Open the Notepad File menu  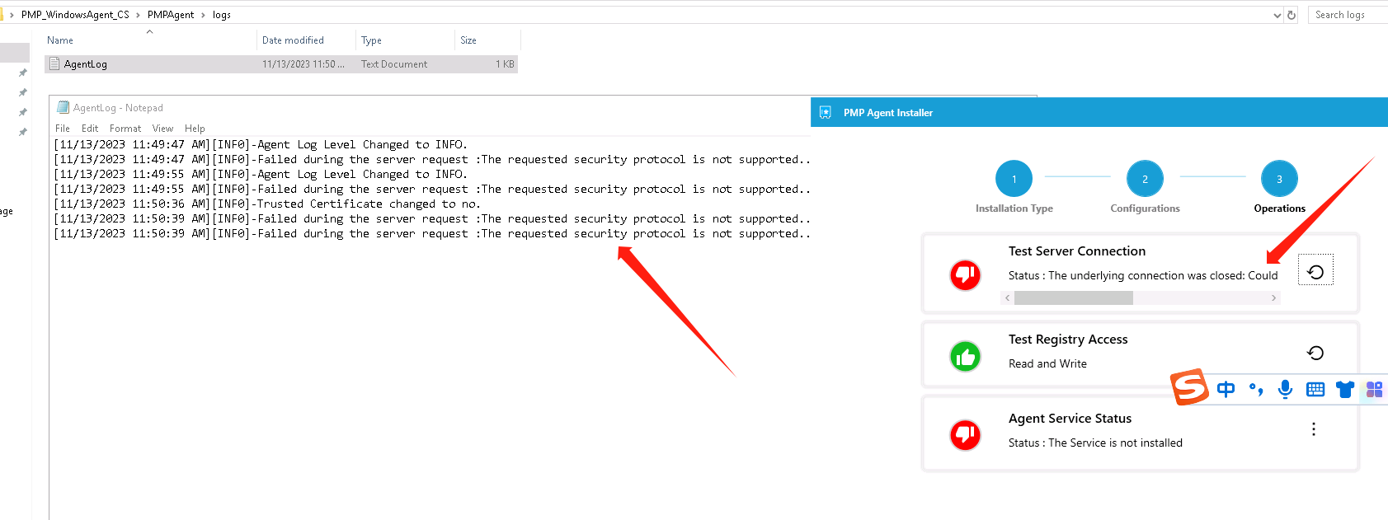click(x=63, y=129)
